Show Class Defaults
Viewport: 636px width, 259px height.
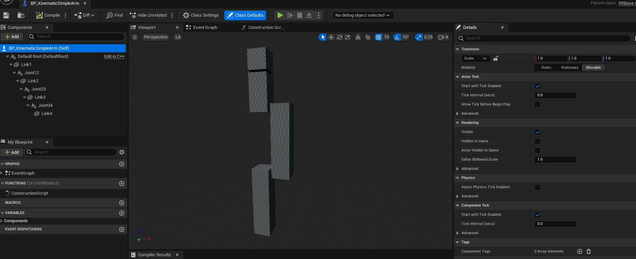coord(245,15)
